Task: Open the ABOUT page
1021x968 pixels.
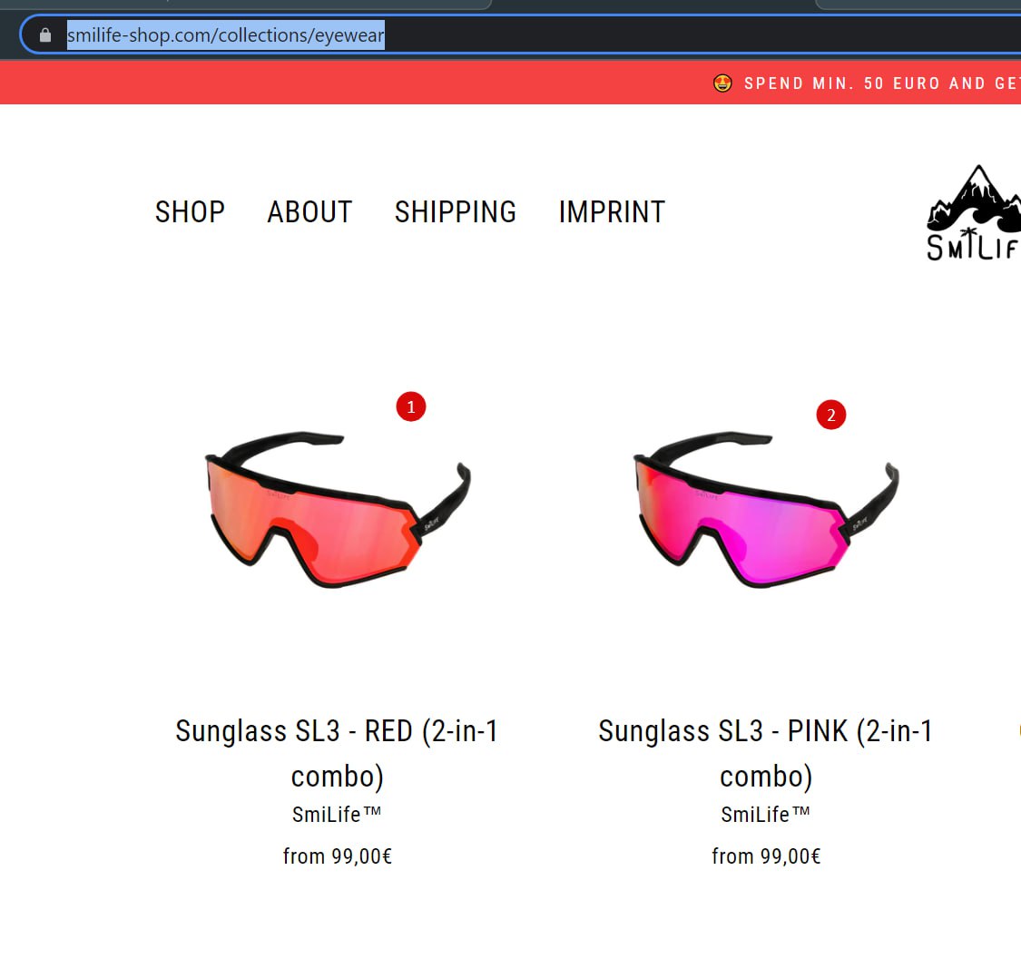Action: (x=310, y=212)
